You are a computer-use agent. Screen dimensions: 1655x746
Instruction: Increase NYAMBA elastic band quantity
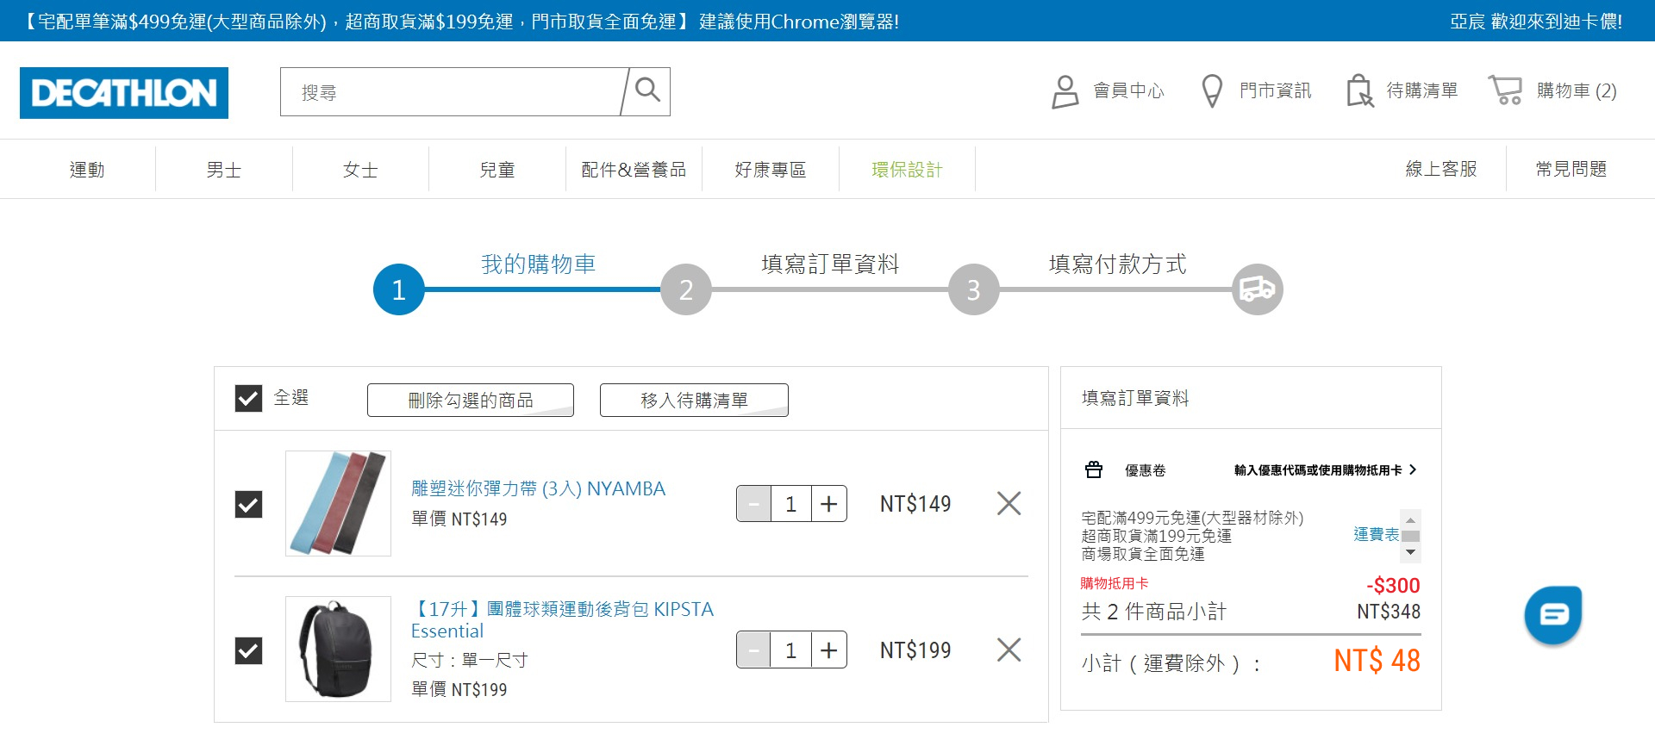[829, 504]
